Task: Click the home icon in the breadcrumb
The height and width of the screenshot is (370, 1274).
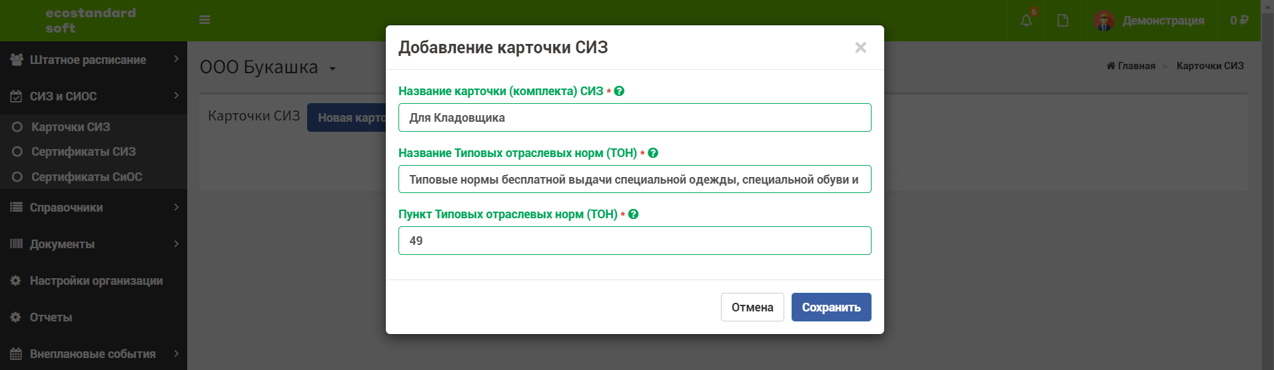Action: [1111, 66]
